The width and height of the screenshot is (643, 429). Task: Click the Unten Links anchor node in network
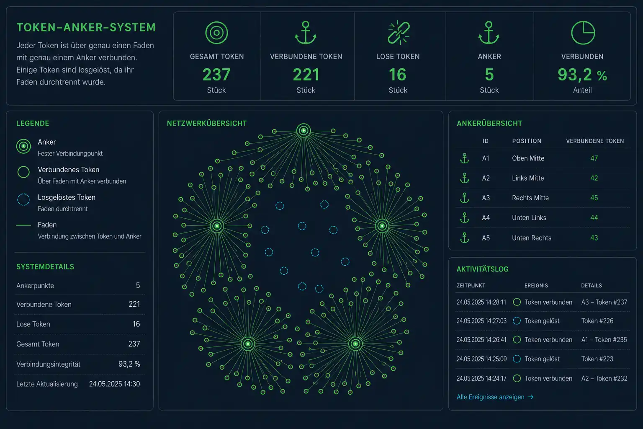(x=248, y=344)
